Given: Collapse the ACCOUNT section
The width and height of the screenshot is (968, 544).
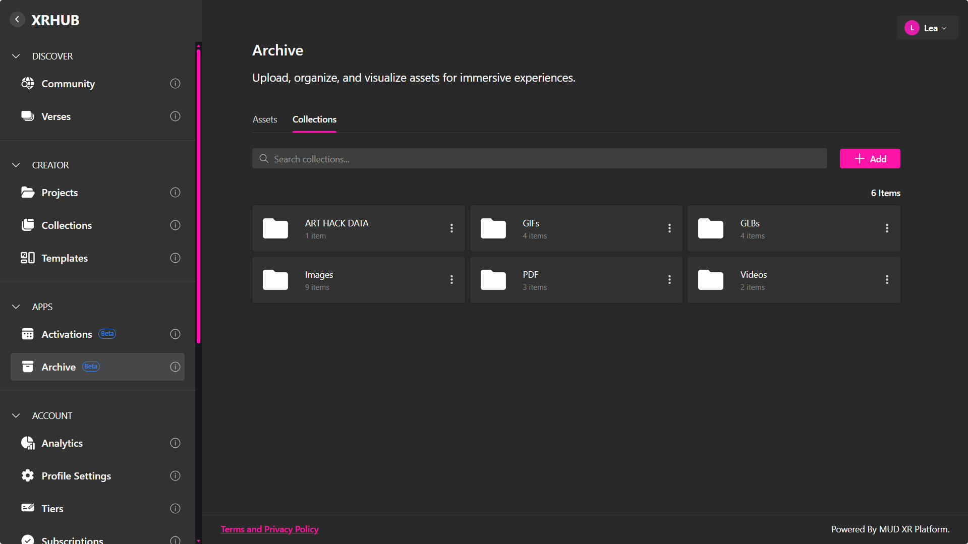Looking at the screenshot, I should click(16, 415).
